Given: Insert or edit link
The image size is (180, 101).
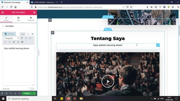Looking at the screenshot, I should click(14, 42).
